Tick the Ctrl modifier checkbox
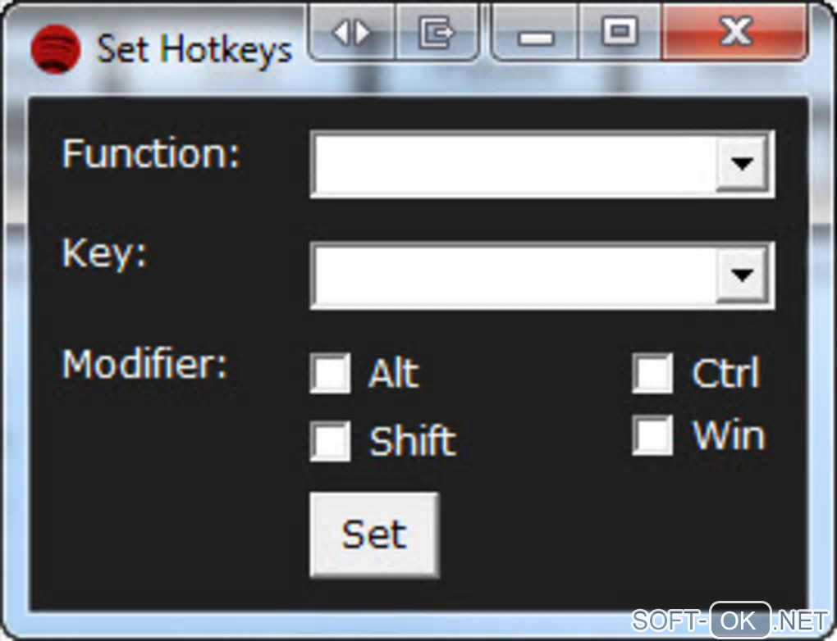The height and width of the screenshot is (641, 837). tap(652, 374)
